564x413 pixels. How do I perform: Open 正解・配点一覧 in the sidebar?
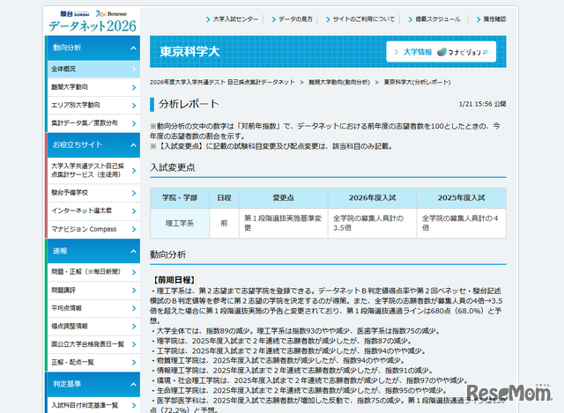coord(93,362)
